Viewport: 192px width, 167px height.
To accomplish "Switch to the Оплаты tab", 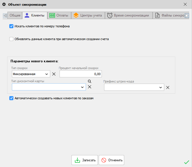I will [59, 15].
